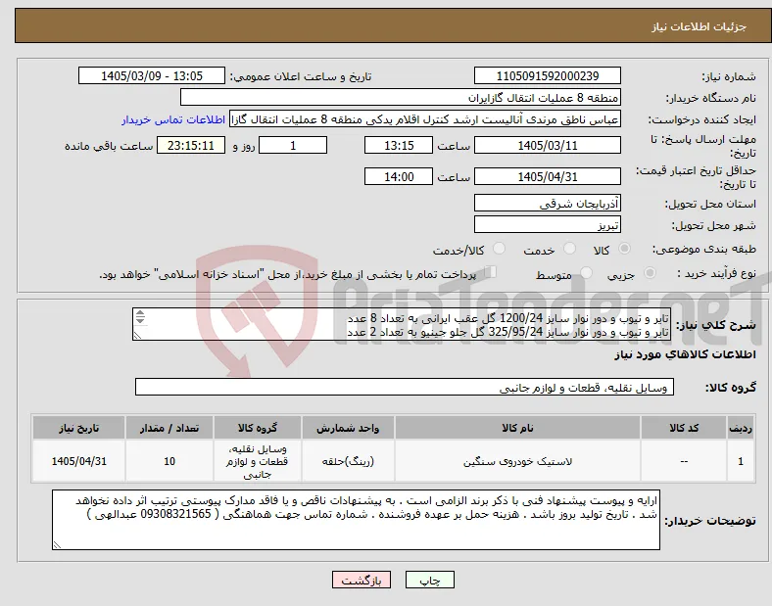Click the quantity cell showing 10

coord(169,461)
